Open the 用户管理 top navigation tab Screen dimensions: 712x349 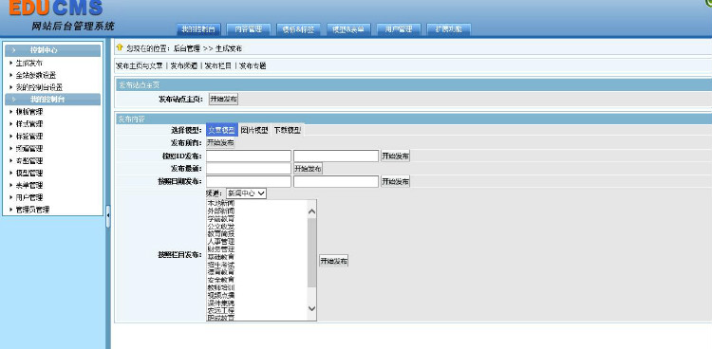(x=399, y=29)
